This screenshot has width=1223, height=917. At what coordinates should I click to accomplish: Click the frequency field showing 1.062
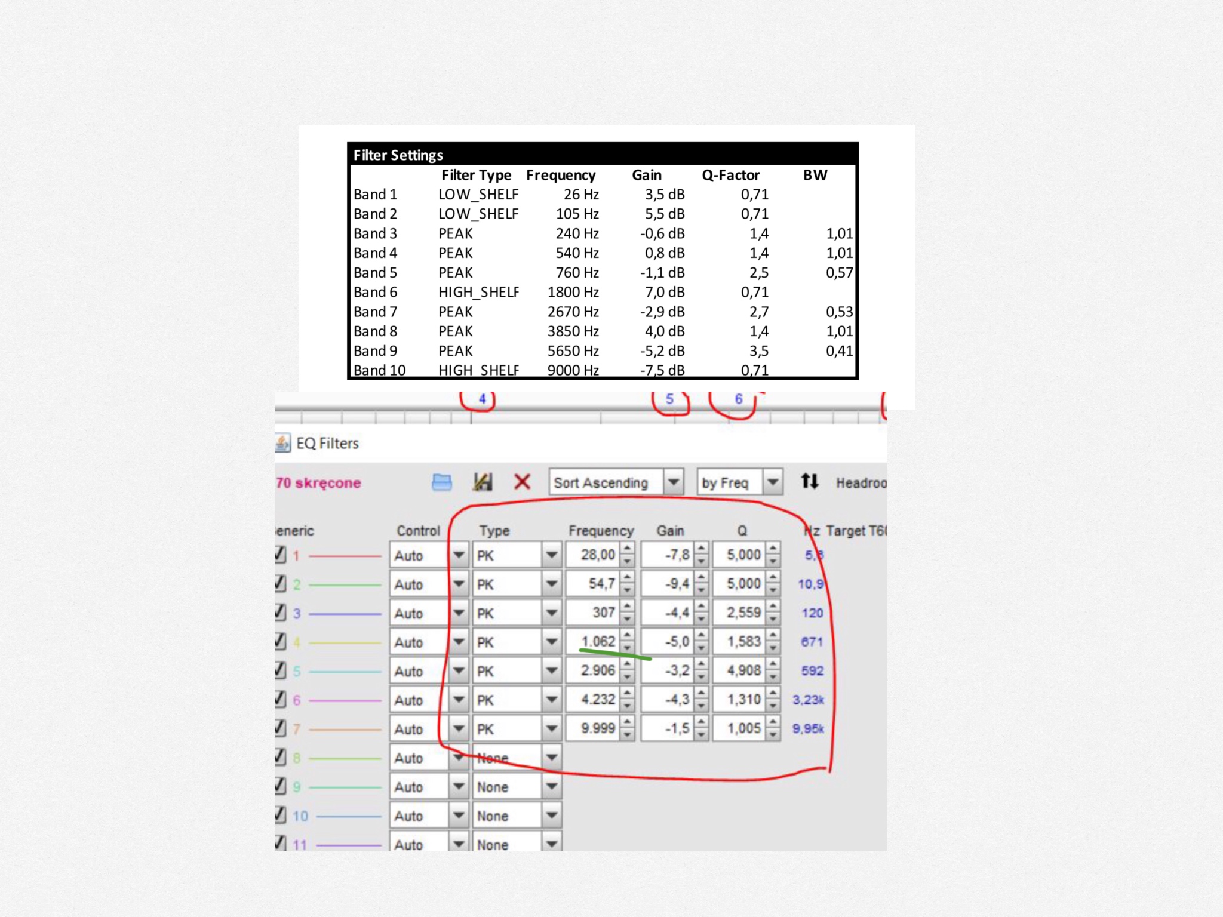(x=592, y=641)
